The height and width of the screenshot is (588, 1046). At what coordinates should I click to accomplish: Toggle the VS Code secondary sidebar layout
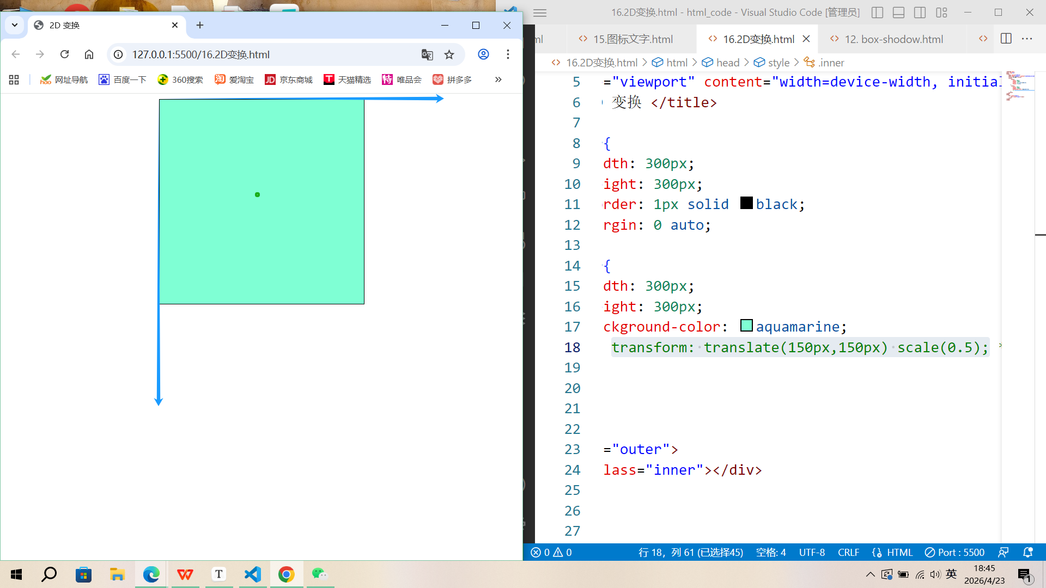tap(920, 13)
